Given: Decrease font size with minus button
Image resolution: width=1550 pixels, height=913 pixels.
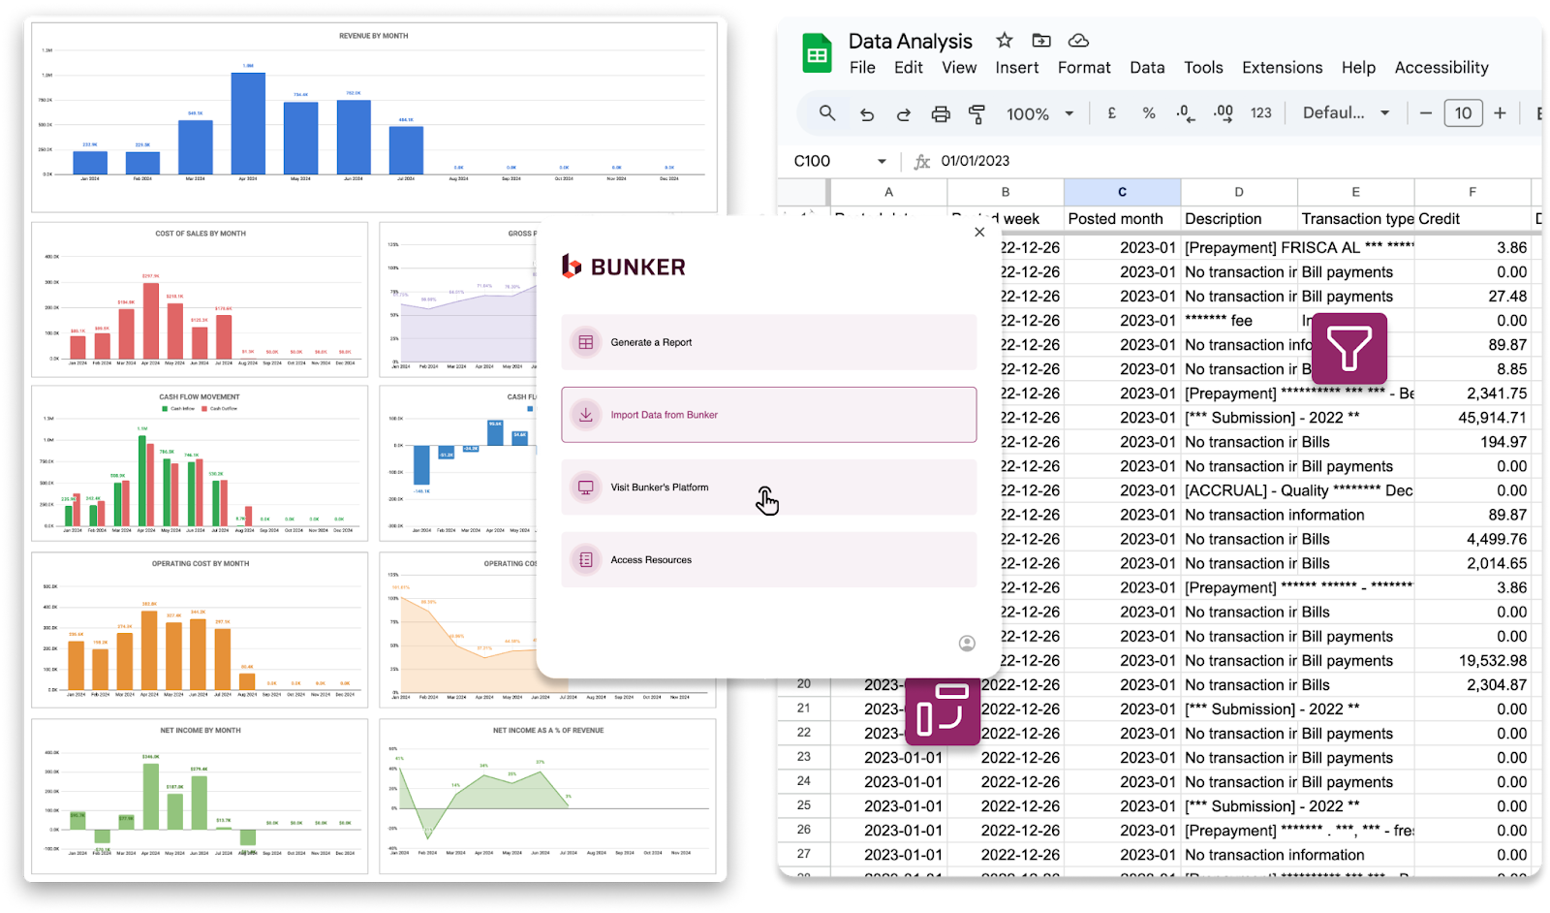Looking at the screenshot, I should pyautogui.click(x=1426, y=113).
